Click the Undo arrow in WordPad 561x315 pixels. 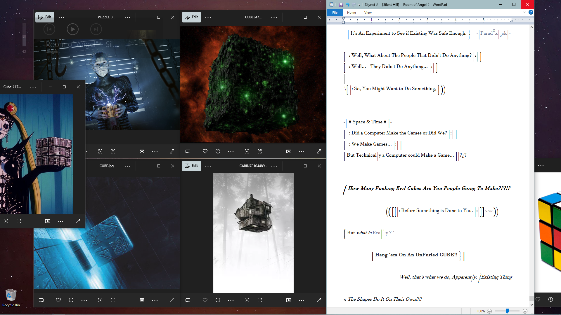coord(347,4)
